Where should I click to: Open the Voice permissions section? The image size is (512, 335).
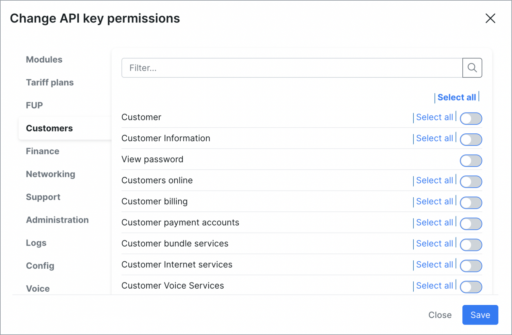(x=37, y=288)
